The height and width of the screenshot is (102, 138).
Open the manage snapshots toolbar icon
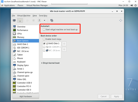[52, 20]
